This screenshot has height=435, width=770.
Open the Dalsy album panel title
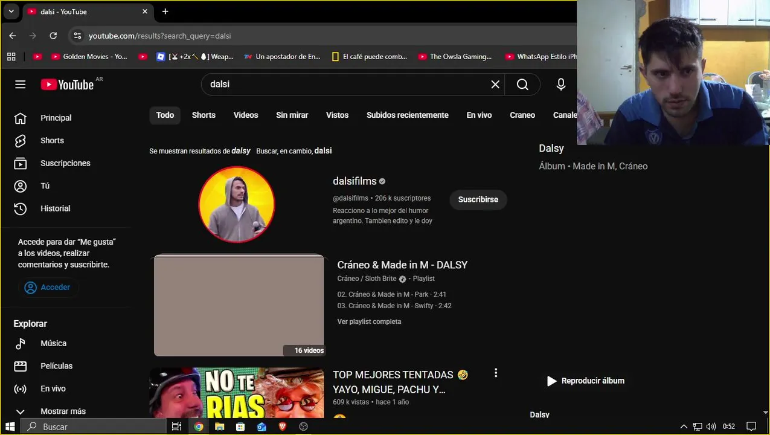tap(551, 148)
